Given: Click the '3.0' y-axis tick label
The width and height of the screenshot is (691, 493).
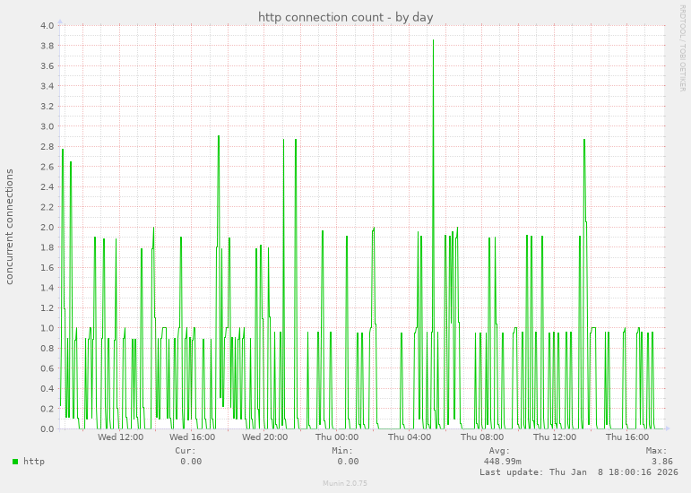Looking at the screenshot, I should click(x=48, y=126).
